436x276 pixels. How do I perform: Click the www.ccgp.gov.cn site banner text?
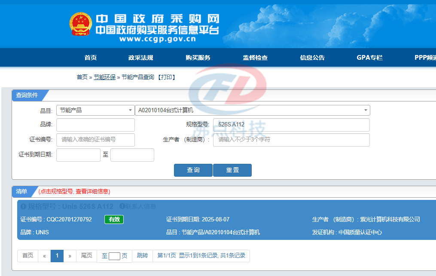click(x=158, y=39)
